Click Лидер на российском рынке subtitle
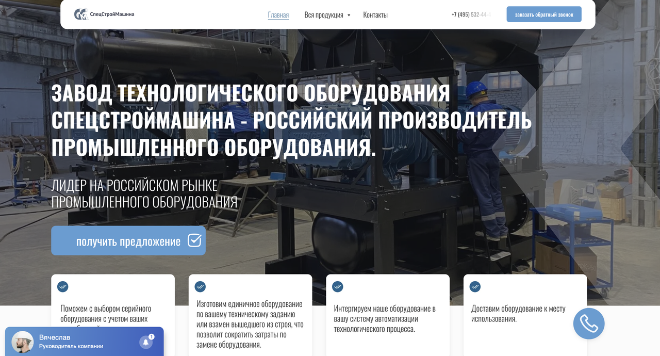This screenshot has width=660, height=356. [x=144, y=194]
